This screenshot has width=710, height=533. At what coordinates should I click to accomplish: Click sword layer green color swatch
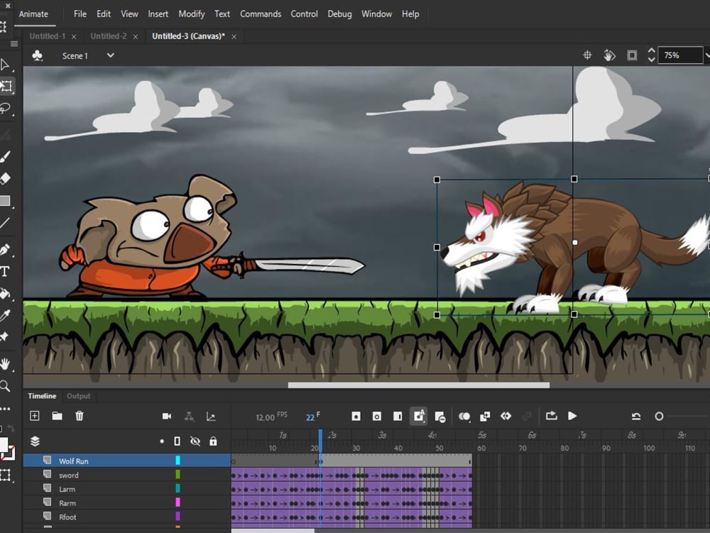pyautogui.click(x=178, y=474)
